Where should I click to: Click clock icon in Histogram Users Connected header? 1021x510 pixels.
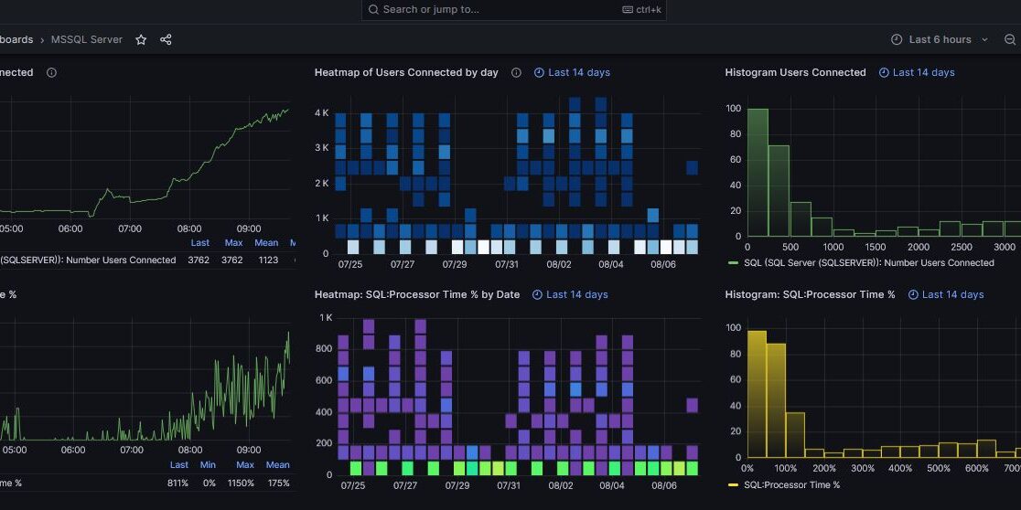tap(884, 72)
